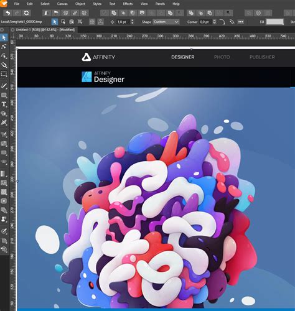Select the straight line drawing tool
Screen dimensions: 295x311
click(x=4, y=86)
